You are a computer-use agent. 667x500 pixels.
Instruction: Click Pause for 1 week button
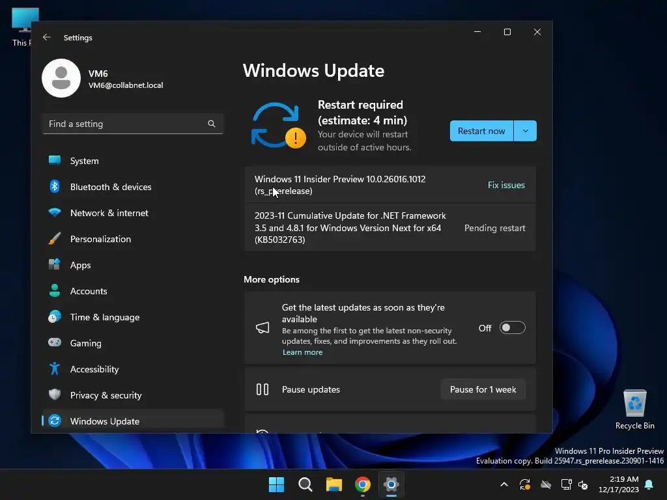point(483,389)
